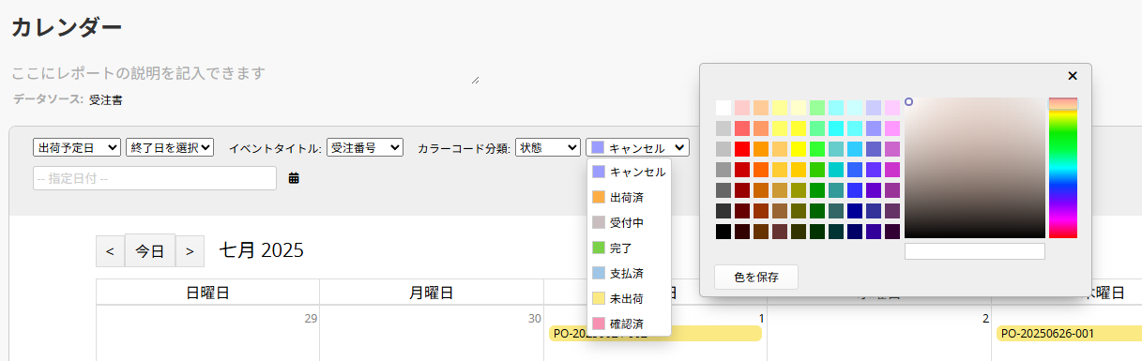Click the 今日 button

[x=150, y=251]
